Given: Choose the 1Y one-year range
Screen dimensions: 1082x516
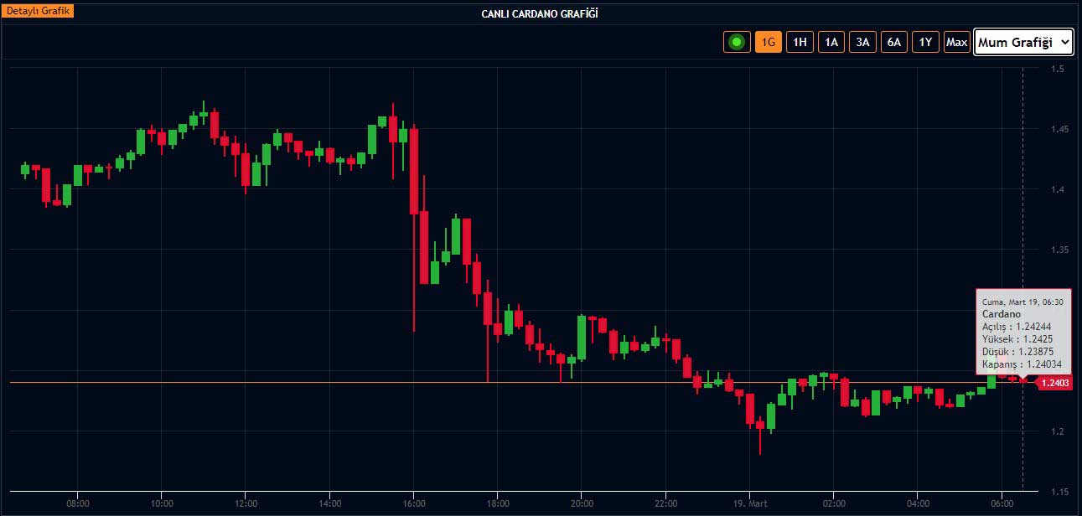Looking at the screenshot, I should (925, 42).
